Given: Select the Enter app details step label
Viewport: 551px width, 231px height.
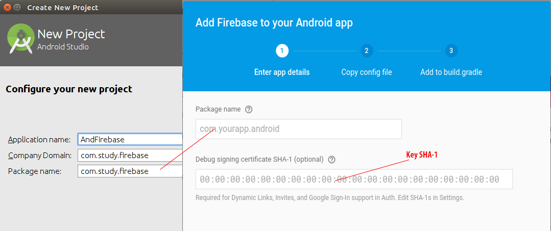Looking at the screenshot, I should 282,72.
